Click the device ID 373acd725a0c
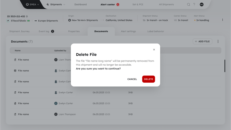This screenshot has width=231, height=130. tap(18, 21)
